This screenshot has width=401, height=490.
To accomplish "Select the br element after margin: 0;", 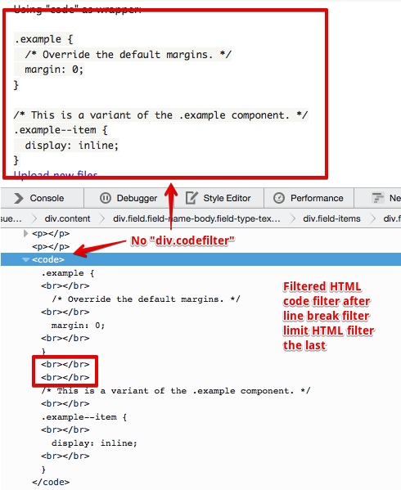I will click(x=65, y=339).
